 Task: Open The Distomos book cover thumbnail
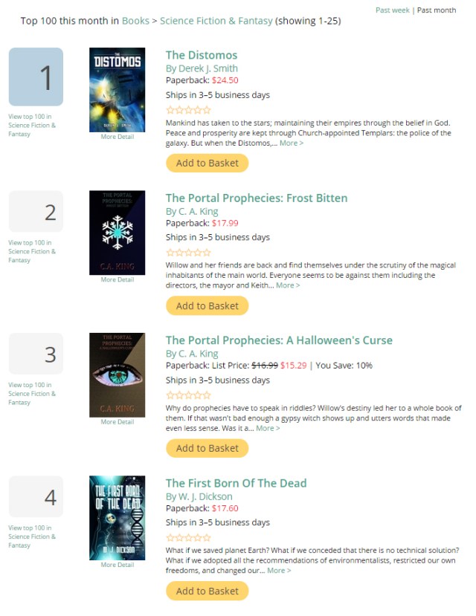tap(117, 89)
